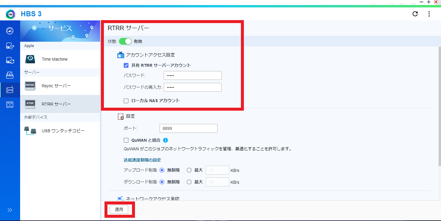Click the QuWAN info icon
Viewport: 441px width, 221px height.
click(x=165, y=140)
